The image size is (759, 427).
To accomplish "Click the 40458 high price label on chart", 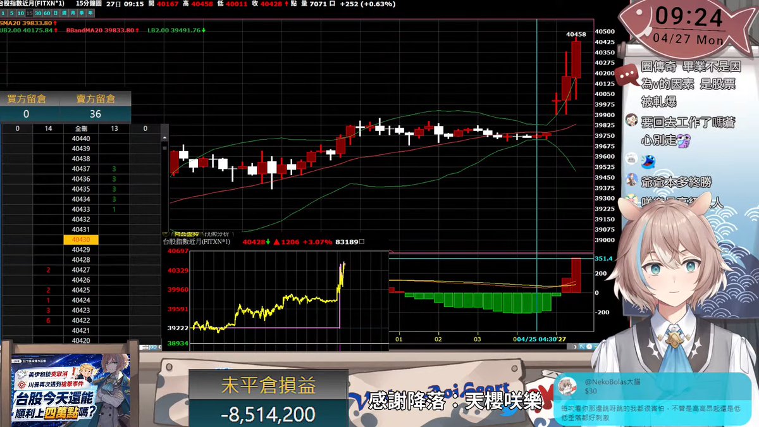I will pos(576,34).
